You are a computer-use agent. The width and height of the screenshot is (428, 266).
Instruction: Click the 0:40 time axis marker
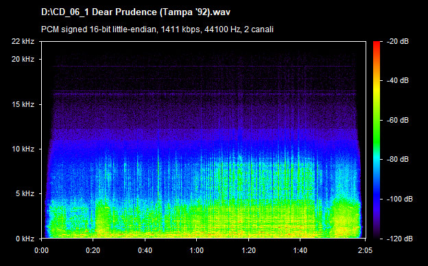click(145, 250)
